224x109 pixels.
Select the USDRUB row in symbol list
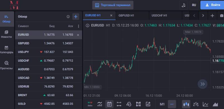point(48,86)
